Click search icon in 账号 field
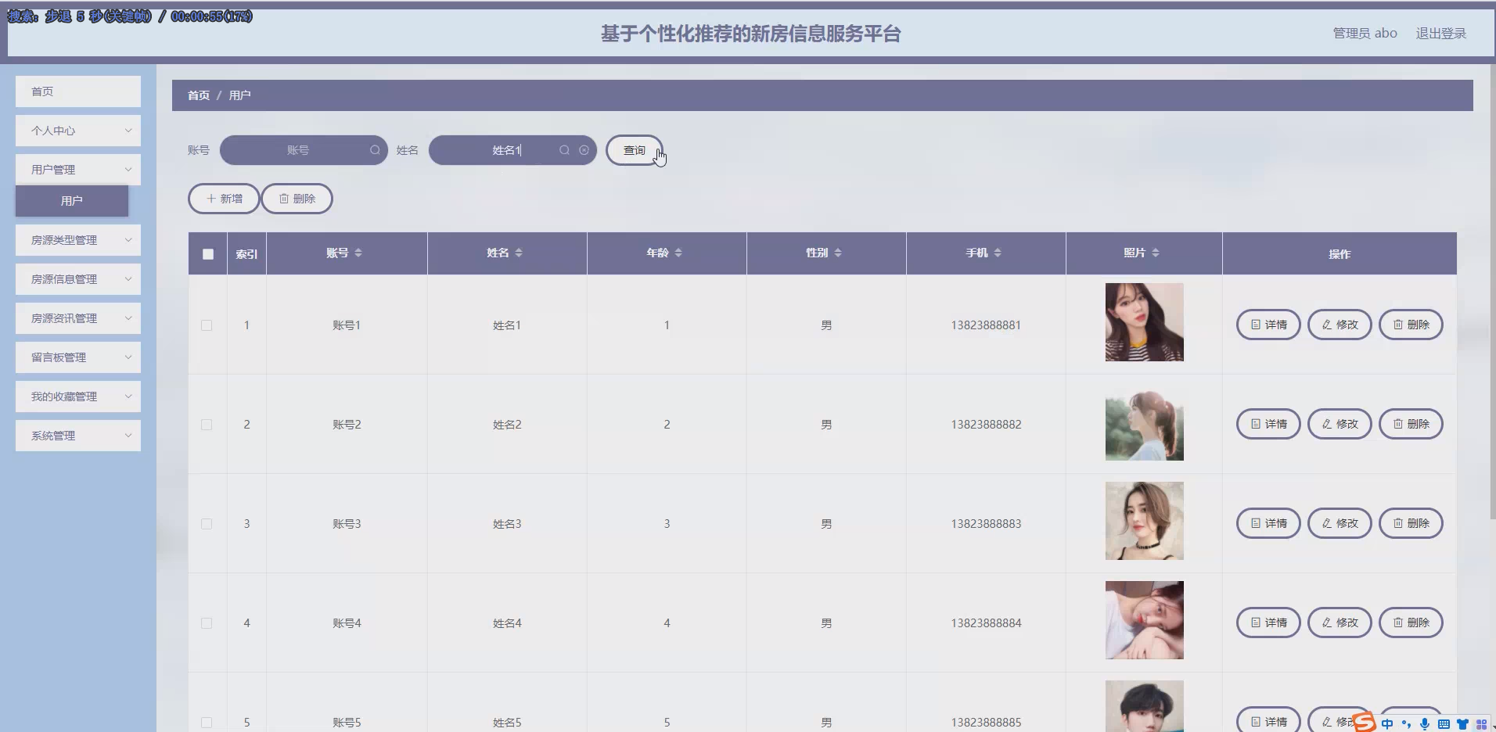The image size is (1496, 732). [x=376, y=150]
